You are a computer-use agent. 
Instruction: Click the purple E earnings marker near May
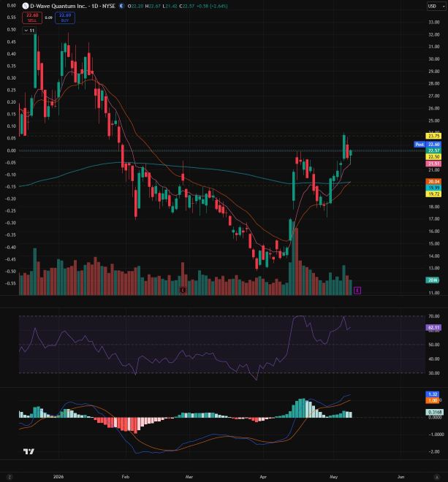(x=357, y=290)
